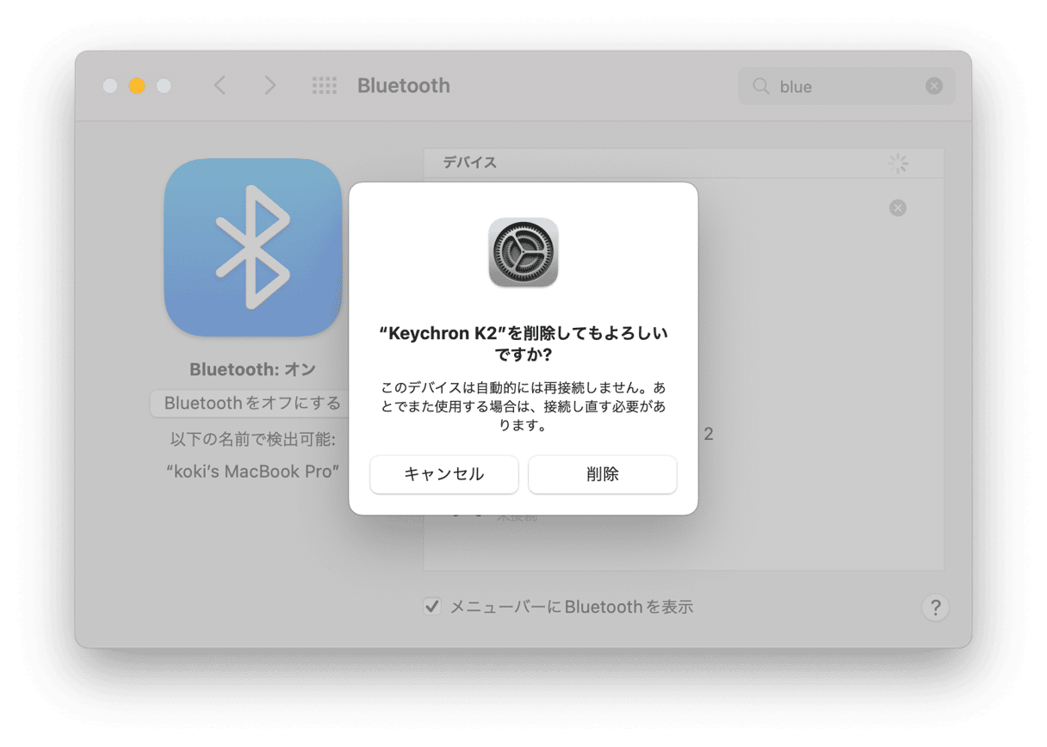Click the large Bluetooth logo icon
Viewport: 1047px width, 747px height.
[253, 247]
